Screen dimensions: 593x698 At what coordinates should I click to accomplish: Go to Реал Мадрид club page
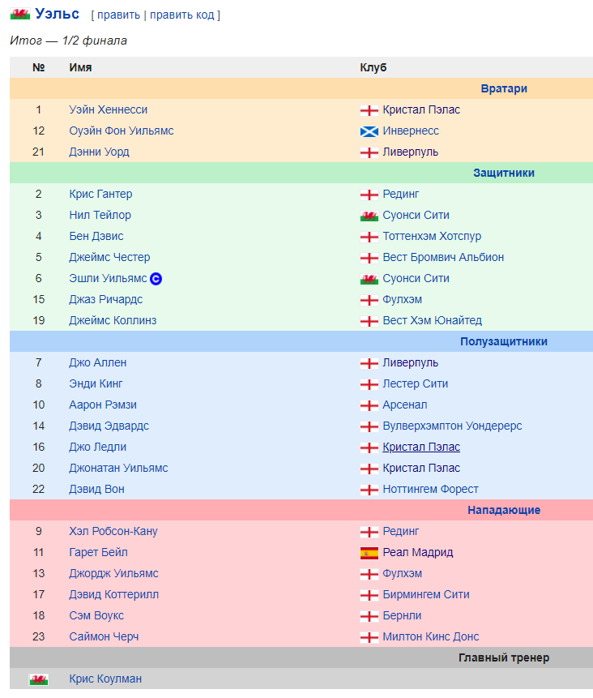[x=417, y=552]
